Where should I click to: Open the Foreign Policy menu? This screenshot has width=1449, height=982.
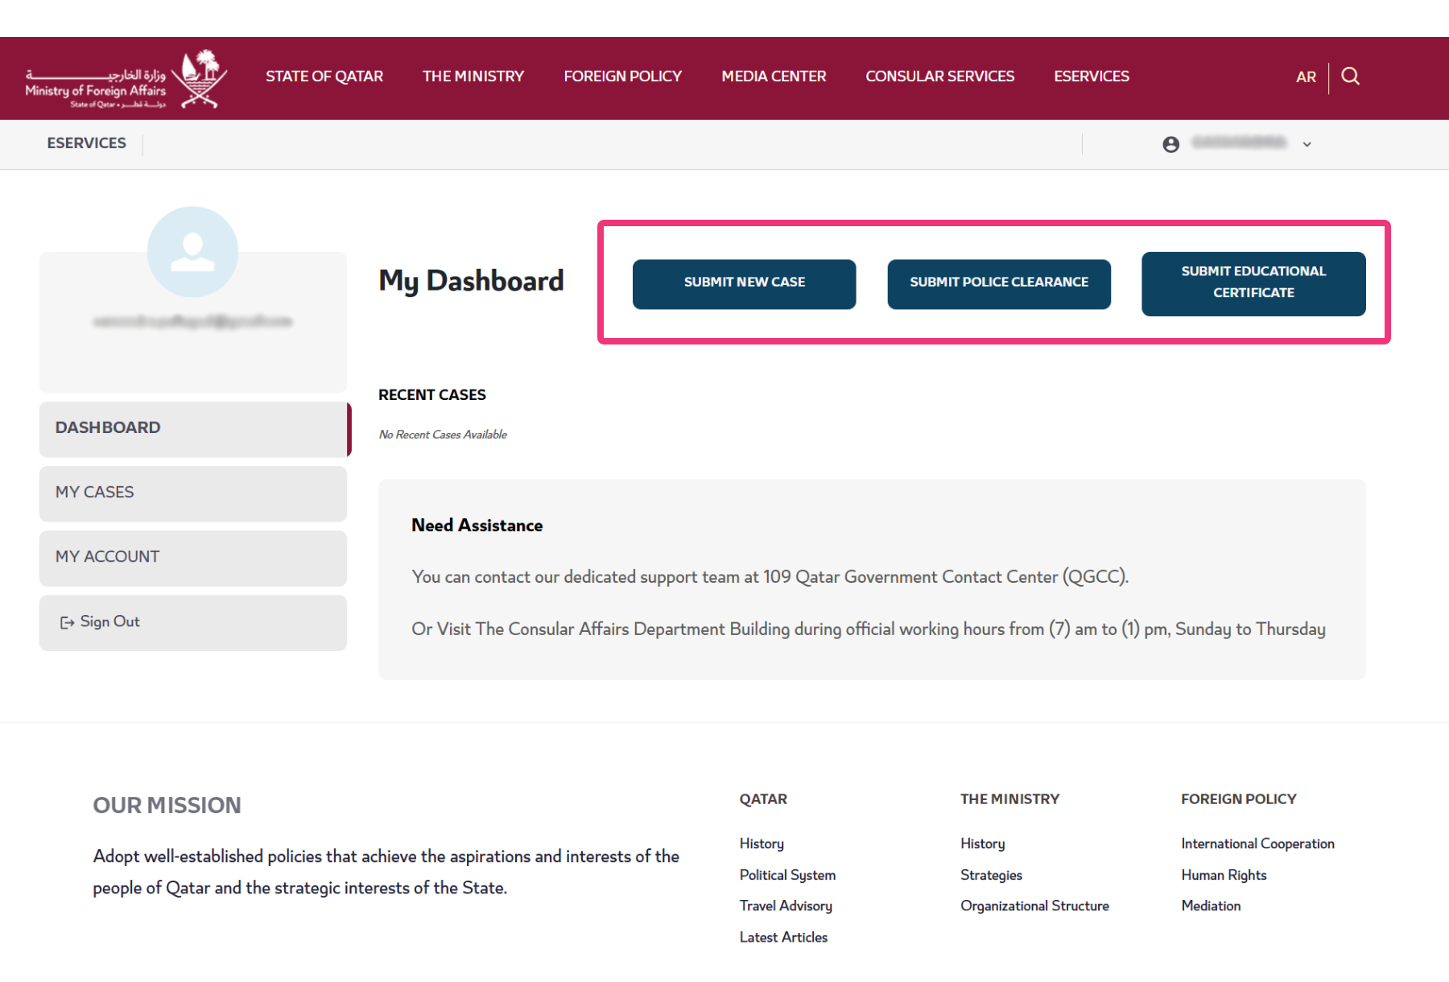click(x=622, y=76)
